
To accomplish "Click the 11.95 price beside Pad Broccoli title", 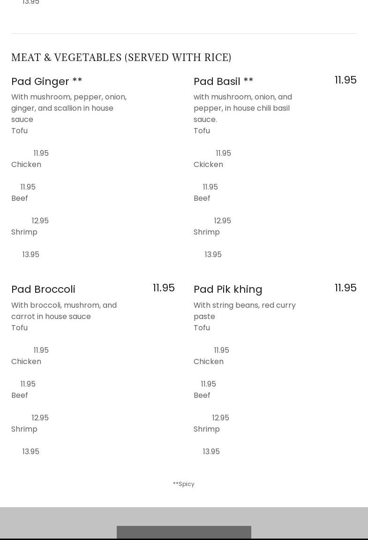I will coord(164,288).
